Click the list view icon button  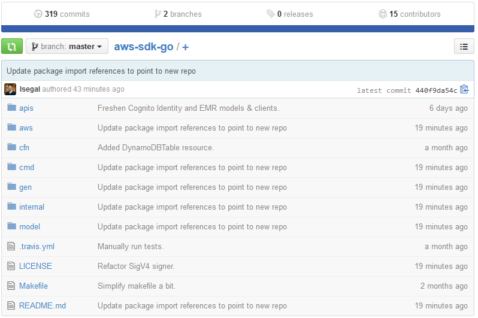coord(464,46)
